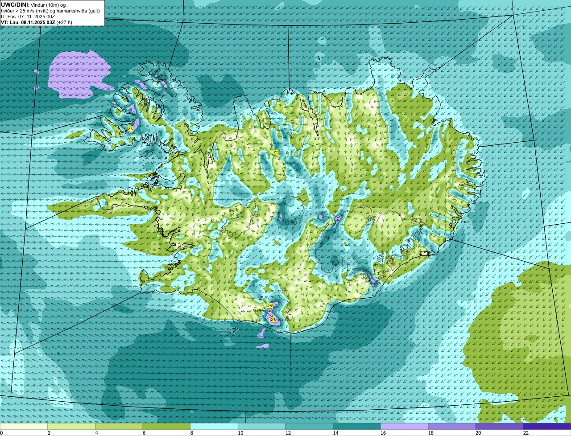Click the scale label '16'

point(383,433)
